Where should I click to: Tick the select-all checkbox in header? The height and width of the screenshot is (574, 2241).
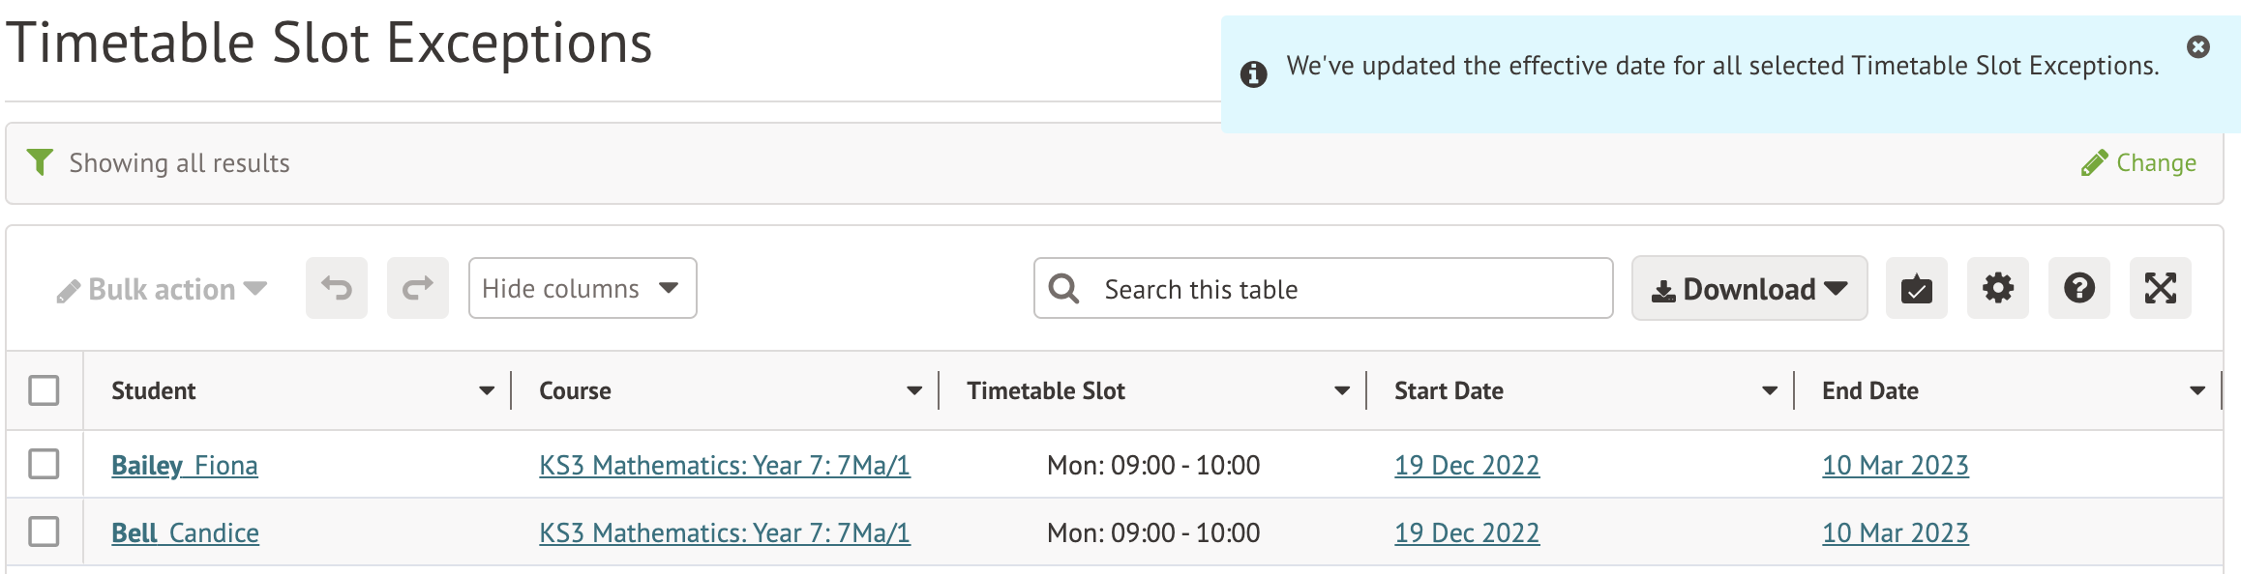[x=44, y=390]
